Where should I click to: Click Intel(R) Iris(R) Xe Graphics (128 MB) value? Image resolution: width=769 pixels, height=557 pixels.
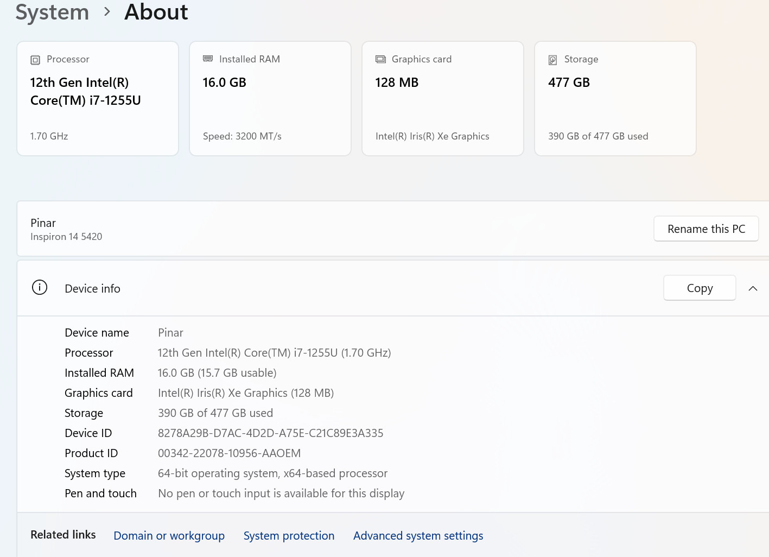tap(246, 393)
